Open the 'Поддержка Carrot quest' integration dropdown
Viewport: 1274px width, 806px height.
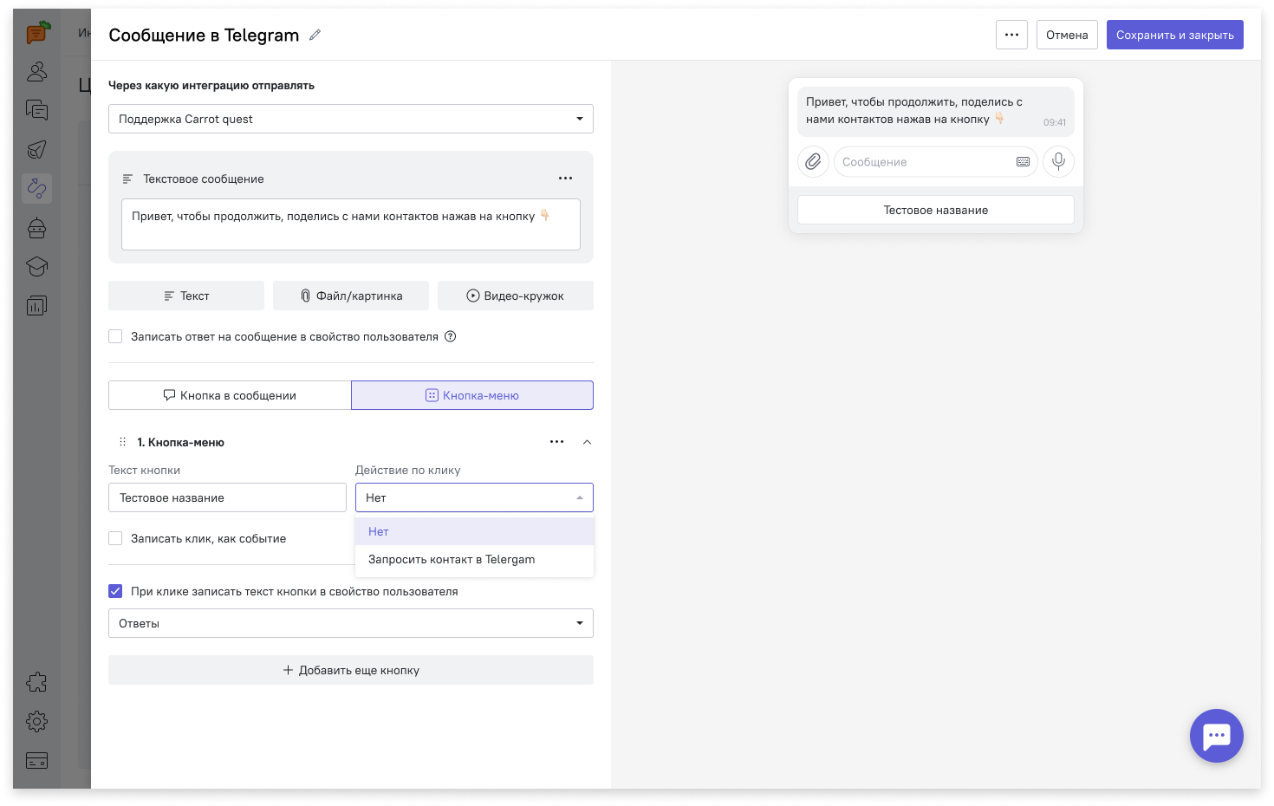click(350, 119)
